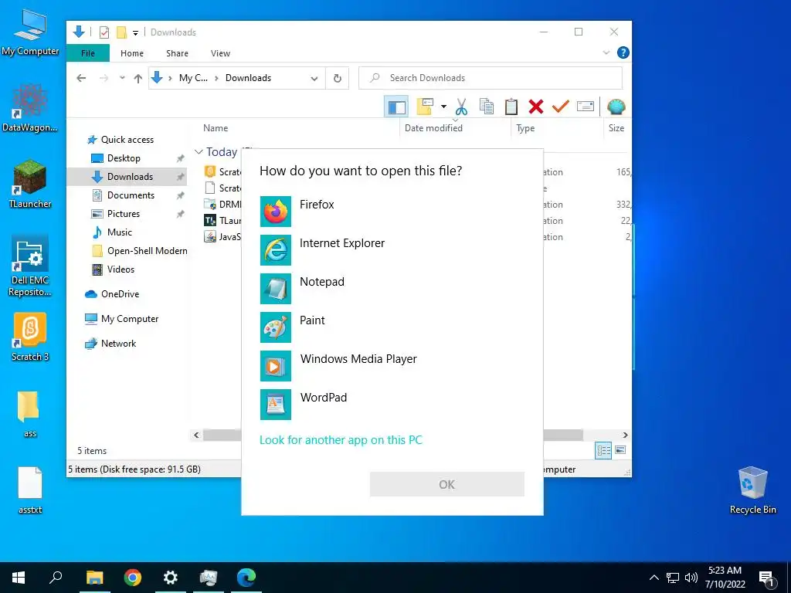Refresh the Downloads folder
791x593 pixels.
[x=337, y=78]
